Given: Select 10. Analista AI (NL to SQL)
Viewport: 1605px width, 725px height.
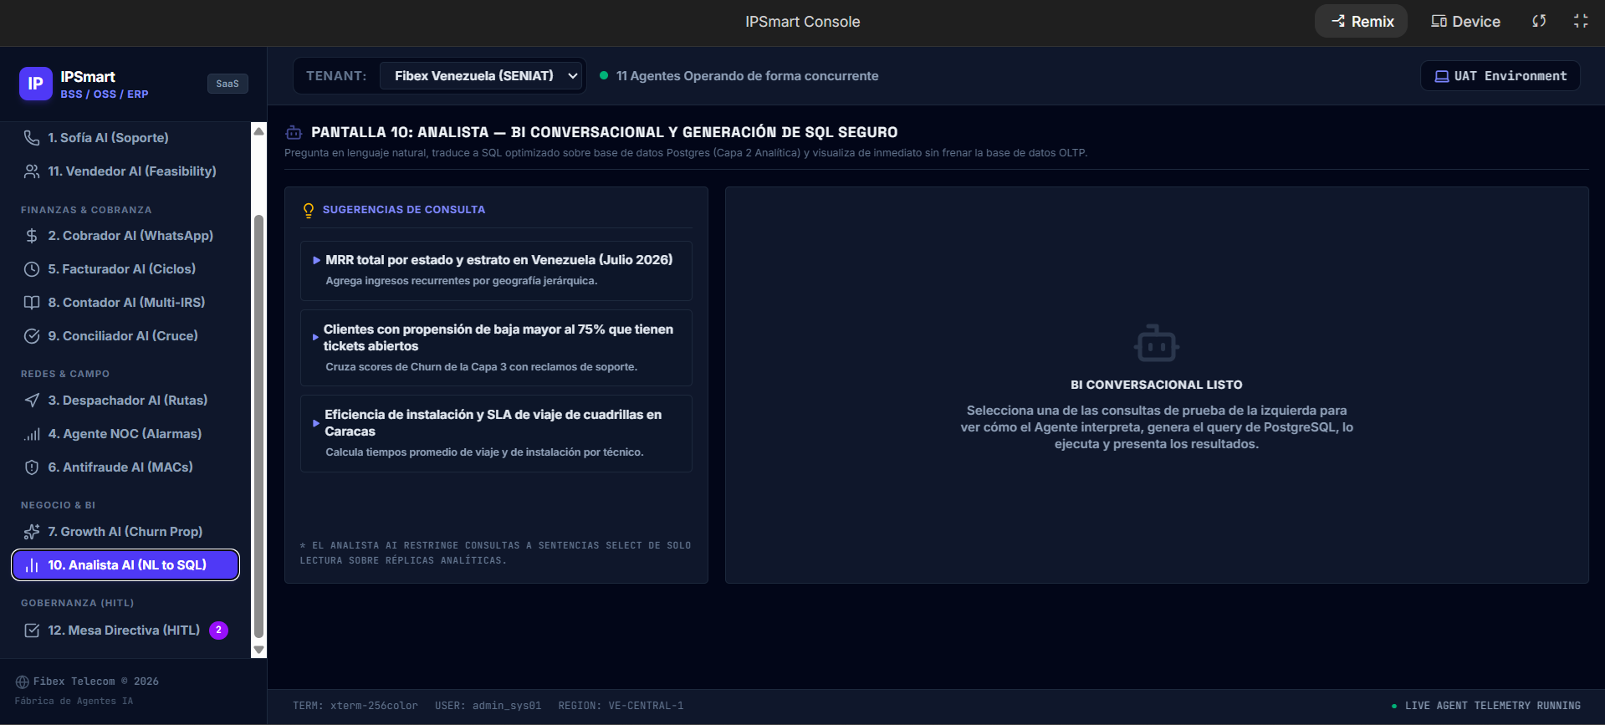Looking at the screenshot, I should tap(125, 565).
